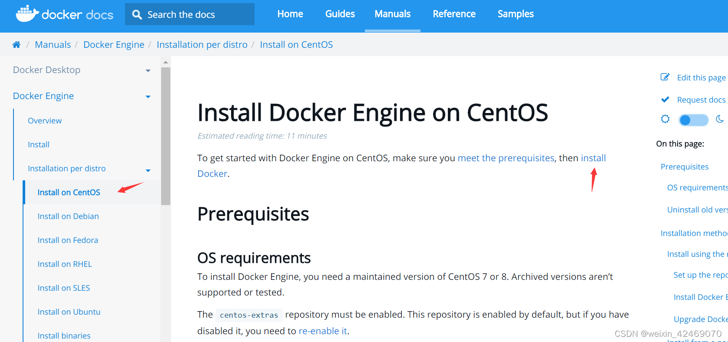Select Install on Debian sidebar item
The width and height of the screenshot is (728, 342).
pyautogui.click(x=68, y=216)
